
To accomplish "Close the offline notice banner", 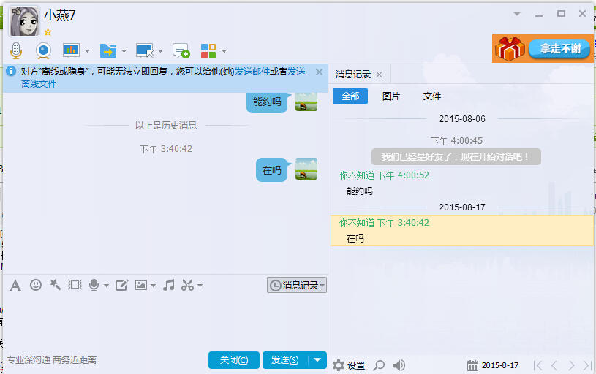I will [319, 72].
